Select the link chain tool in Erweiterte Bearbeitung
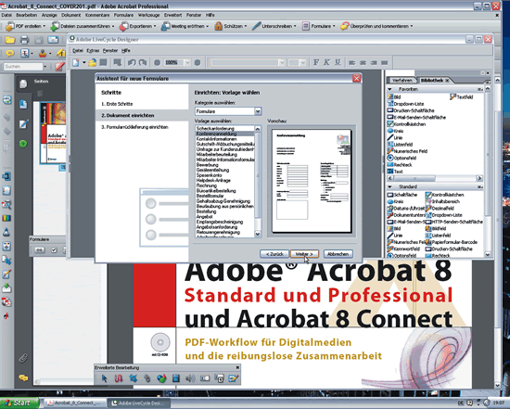This screenshot has height=409, width=510. [147, 378]
